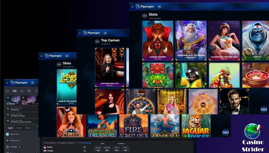Switch to Esports tab
This screenshot has width=269, height=153.
[19, 128]
